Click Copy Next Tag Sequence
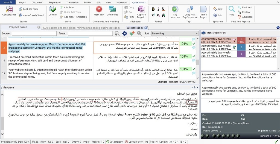280x144 pixels. (190, 12)
